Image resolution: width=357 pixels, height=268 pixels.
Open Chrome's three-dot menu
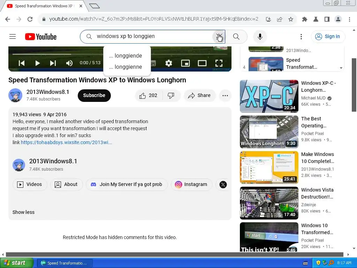pos(349,19)
